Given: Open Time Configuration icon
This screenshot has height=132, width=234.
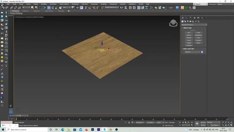Looking at the screenshot, I should tap(192, 125).
